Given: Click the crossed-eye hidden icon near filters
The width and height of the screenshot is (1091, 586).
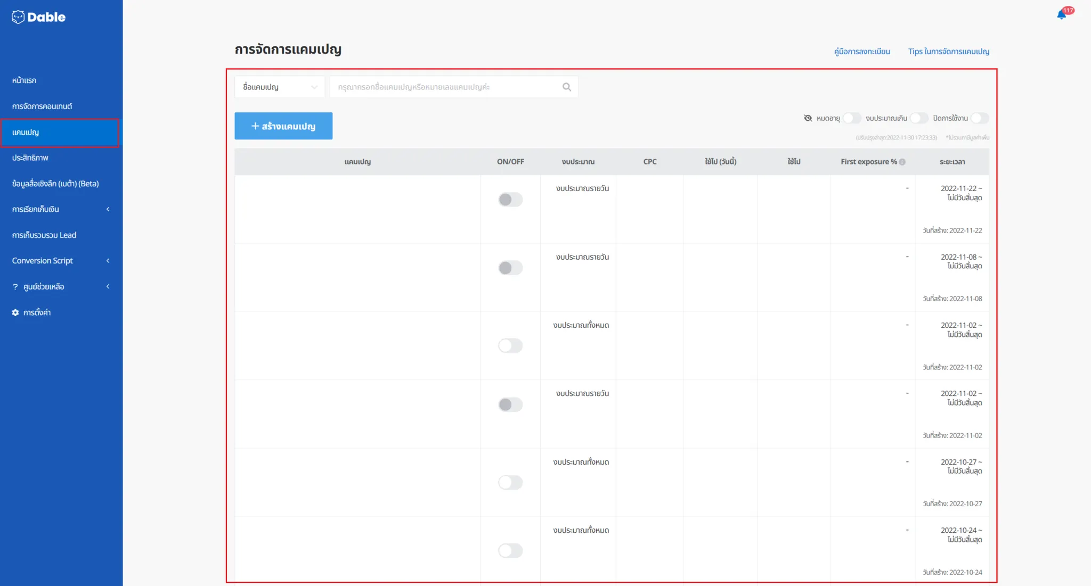Looking at the screenshot, I should pos(808,118).
